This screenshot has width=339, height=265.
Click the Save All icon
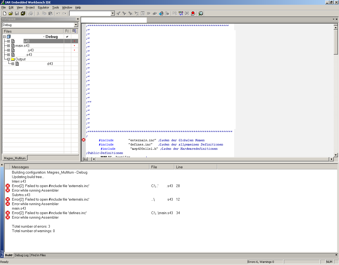[23, 14]
